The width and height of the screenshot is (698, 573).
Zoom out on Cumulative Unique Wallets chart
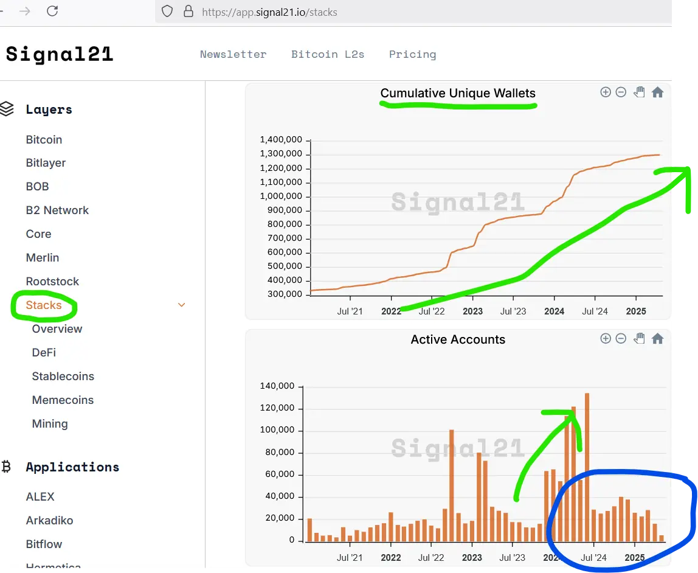click(x=621, y=92)
